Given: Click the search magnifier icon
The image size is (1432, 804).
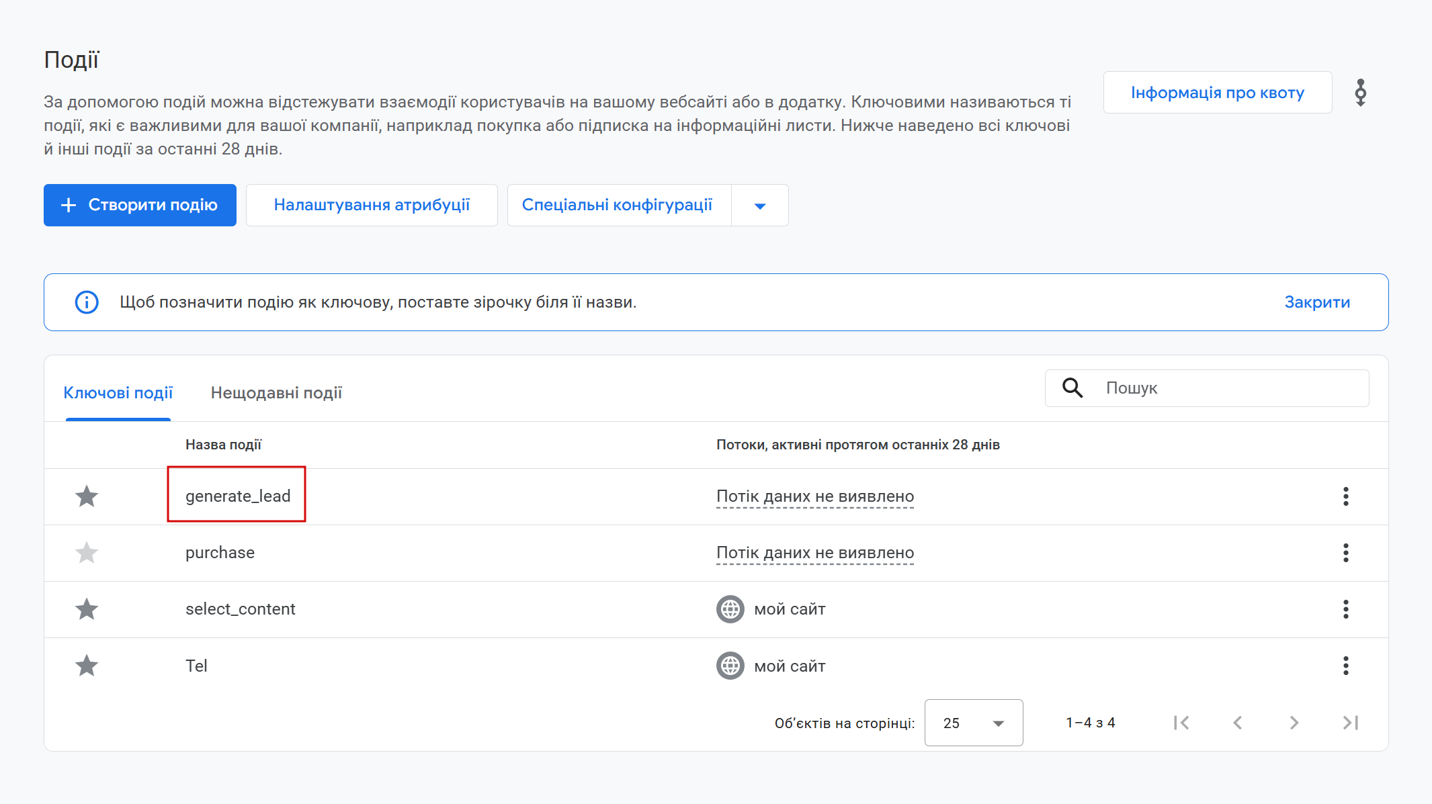Looking at the screenshot, I should click(x=1072, y=388).
